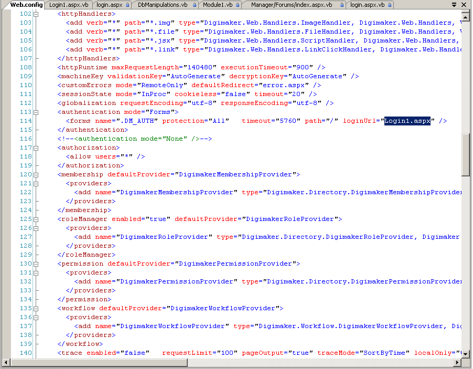473x369 pixels.
Task: Click the requestEncoding "utf-8" value
Action: pos(202,103)
